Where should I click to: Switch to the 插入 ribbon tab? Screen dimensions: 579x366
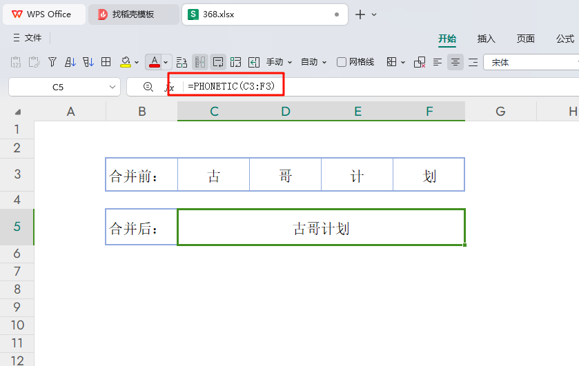486,39
